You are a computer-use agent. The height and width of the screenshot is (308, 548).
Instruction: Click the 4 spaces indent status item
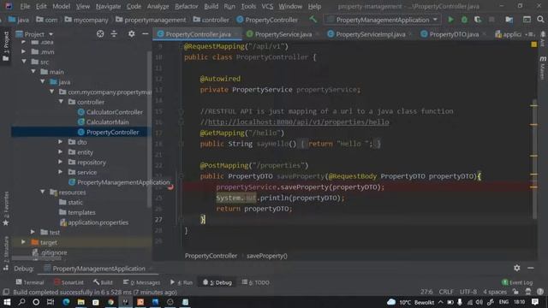tap(495, 292)
